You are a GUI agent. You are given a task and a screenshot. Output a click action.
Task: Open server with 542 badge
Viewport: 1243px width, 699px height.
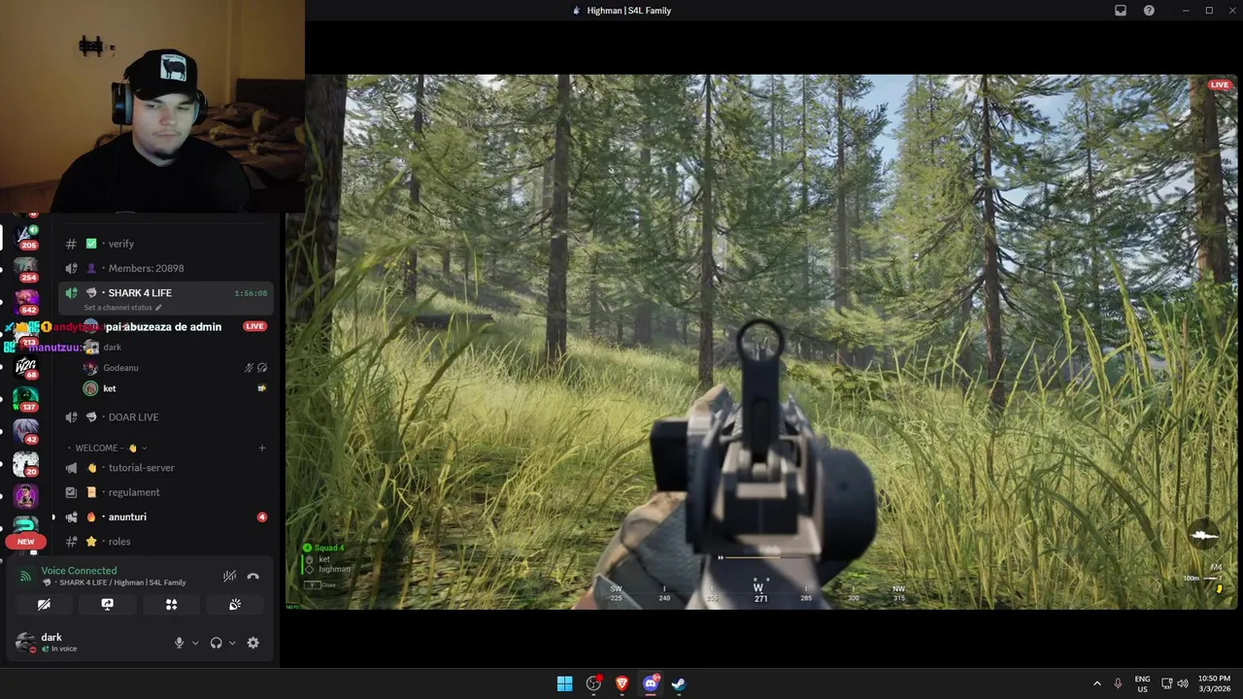tap(26, 301)
